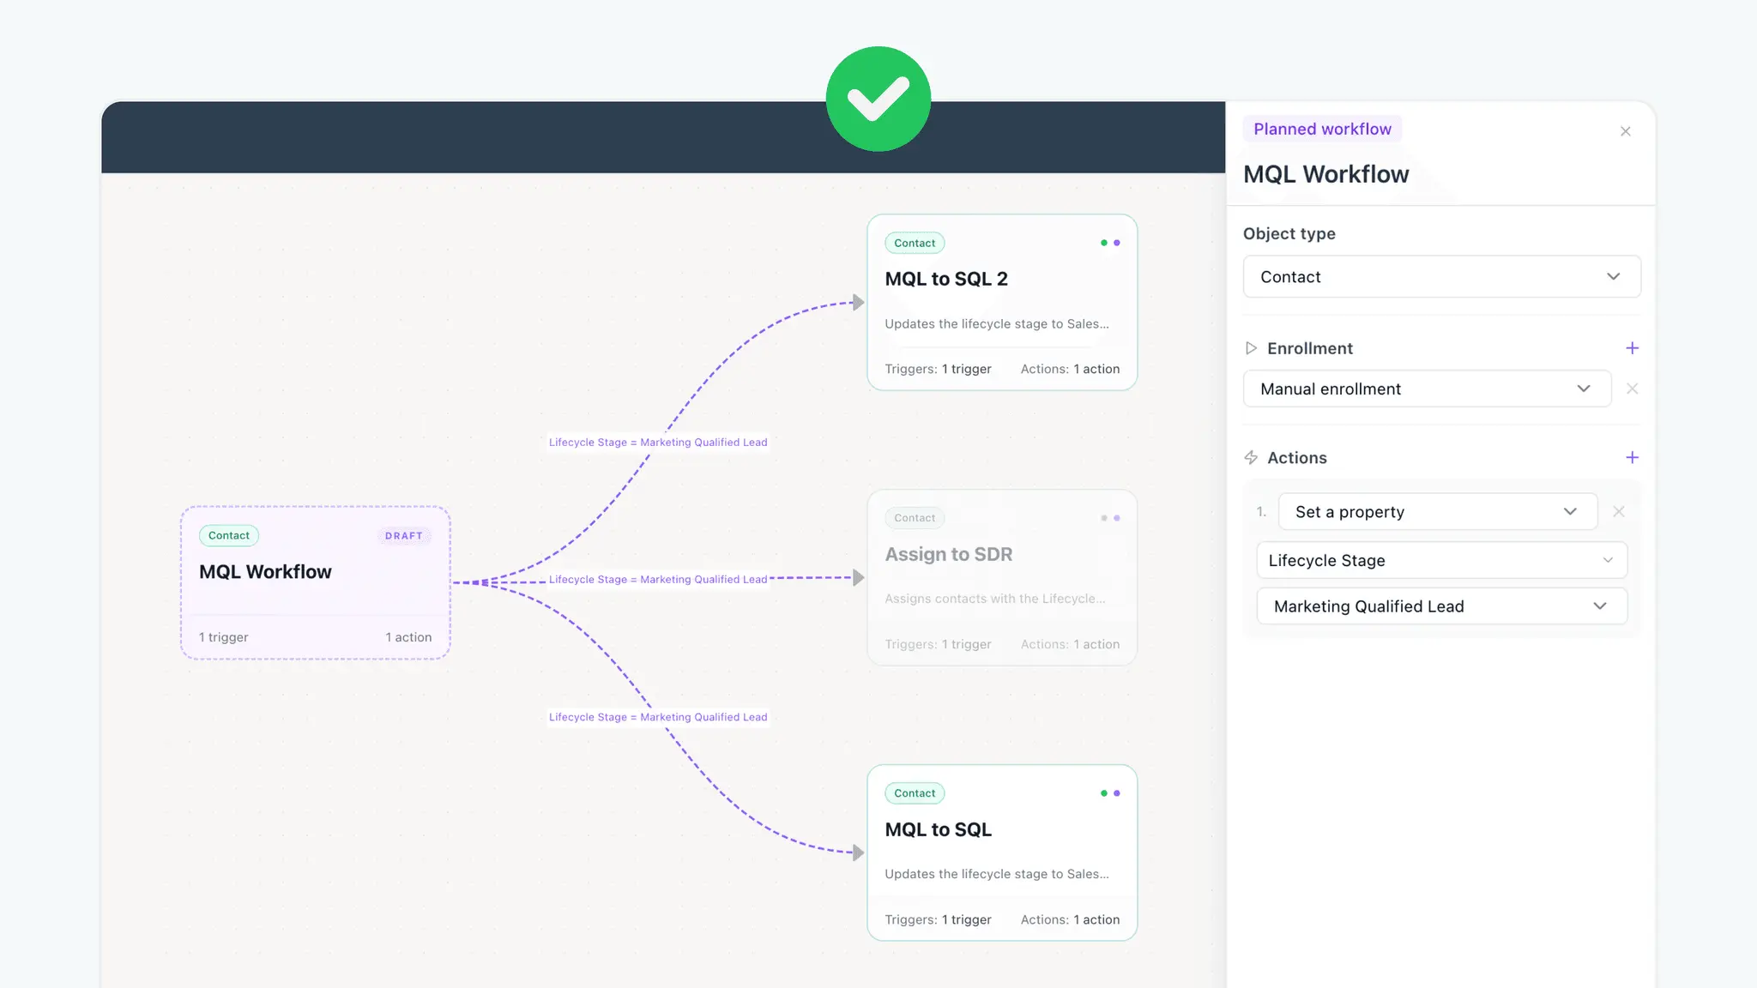Image resolution: width=1757 pixels, height=988 pixels.
Task: Click 'Assigns contacts with the Lifecycle...' description
Action: [x=995, y=599]
